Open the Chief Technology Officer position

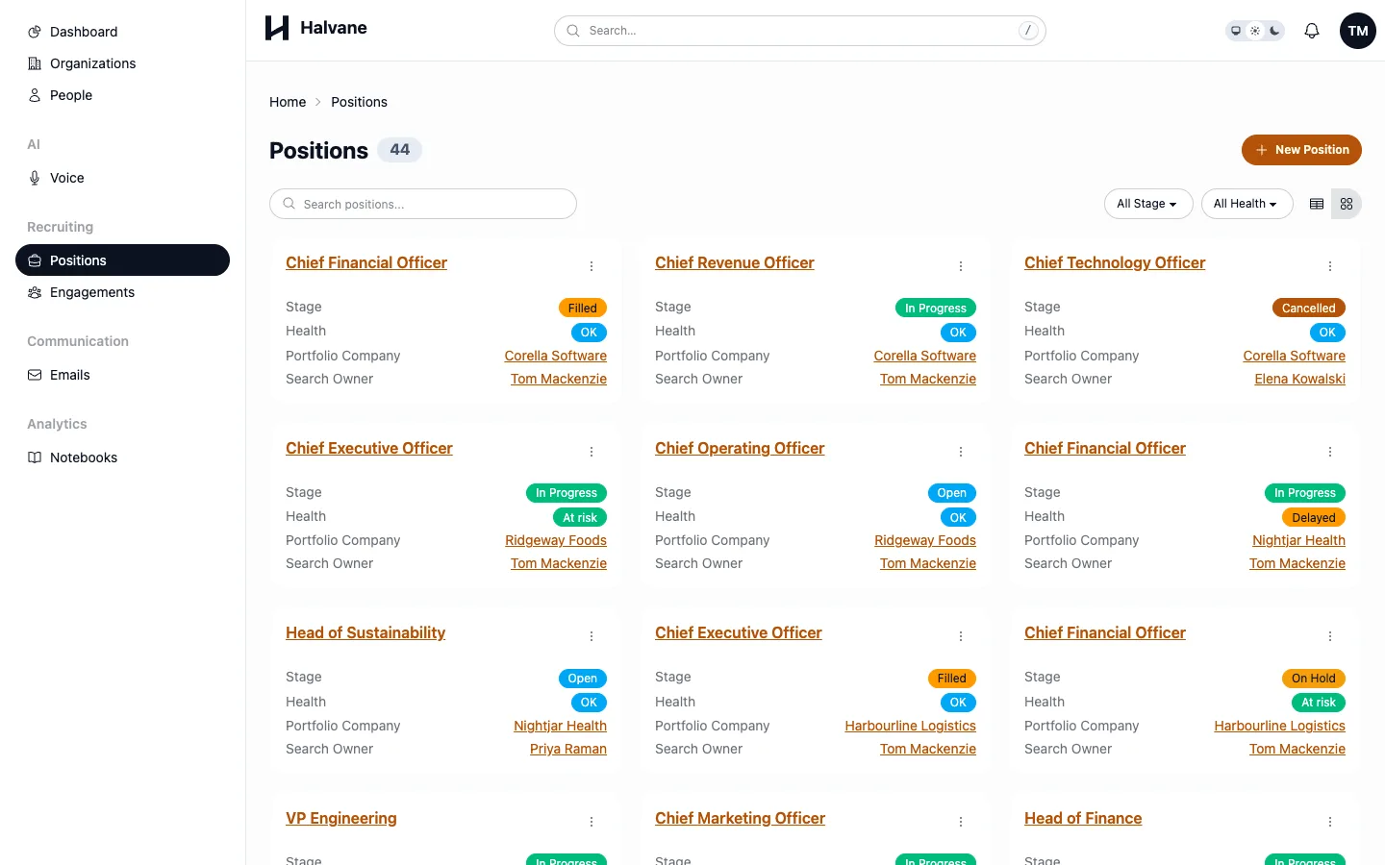point(1115,262)
